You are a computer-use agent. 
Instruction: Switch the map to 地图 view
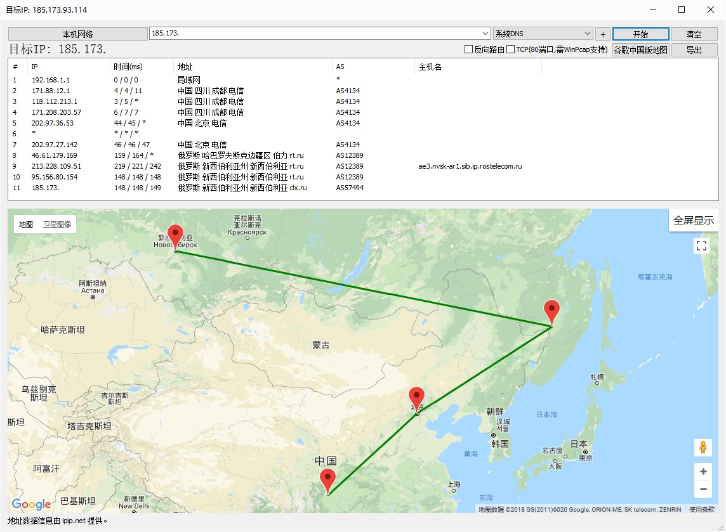[x=26, y=224]
